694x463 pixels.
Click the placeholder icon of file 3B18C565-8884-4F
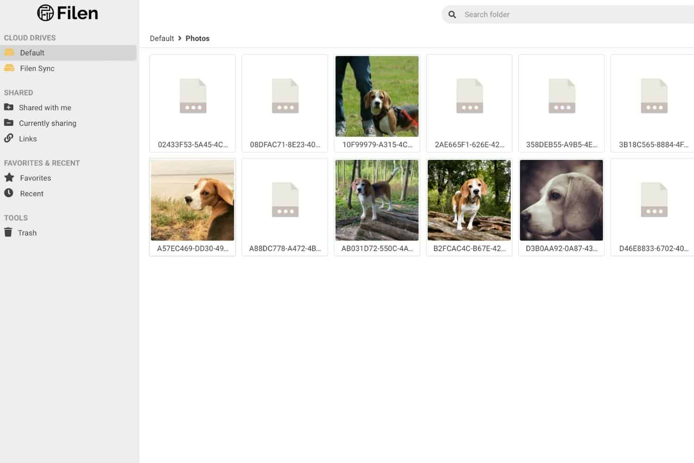coord(654,96)
